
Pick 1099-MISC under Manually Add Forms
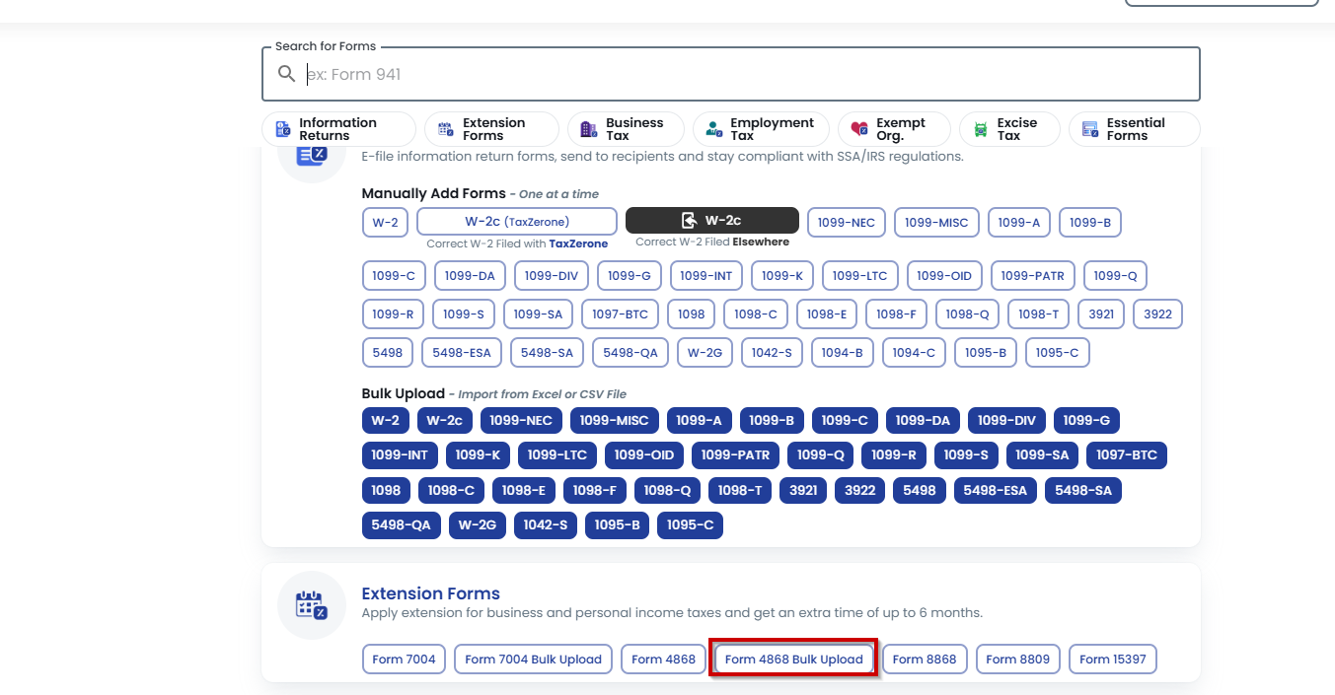(x=937, y=222)
